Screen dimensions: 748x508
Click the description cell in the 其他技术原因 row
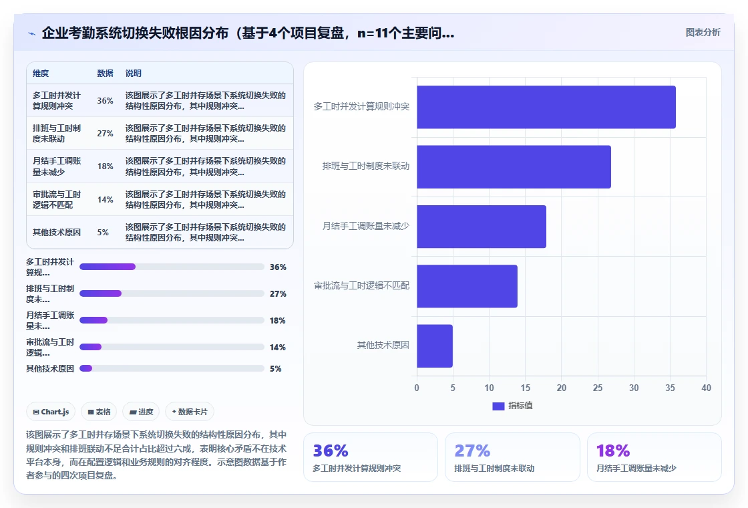pos(206,232)
